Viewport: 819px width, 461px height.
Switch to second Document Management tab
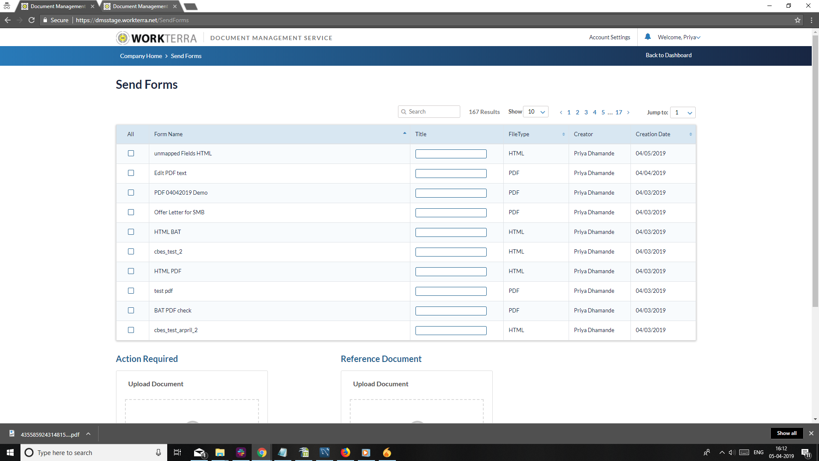pos(140,6)
